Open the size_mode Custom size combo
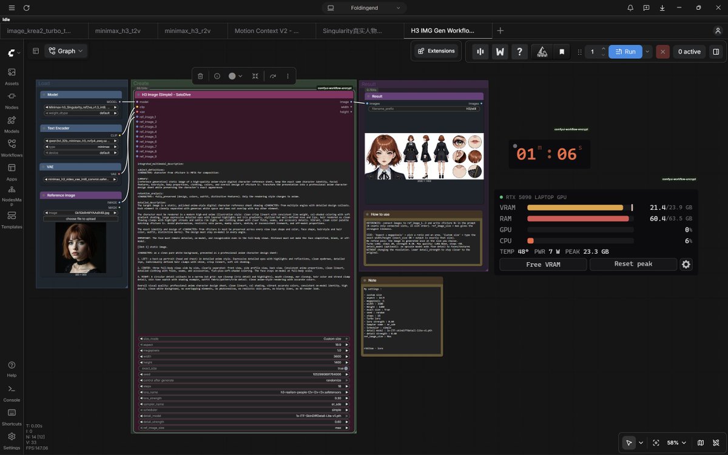Viewport: 728px width, 455px height. click(x=244, y=339)
